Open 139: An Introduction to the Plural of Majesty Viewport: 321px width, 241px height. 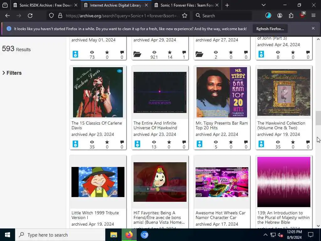point(283,217)
